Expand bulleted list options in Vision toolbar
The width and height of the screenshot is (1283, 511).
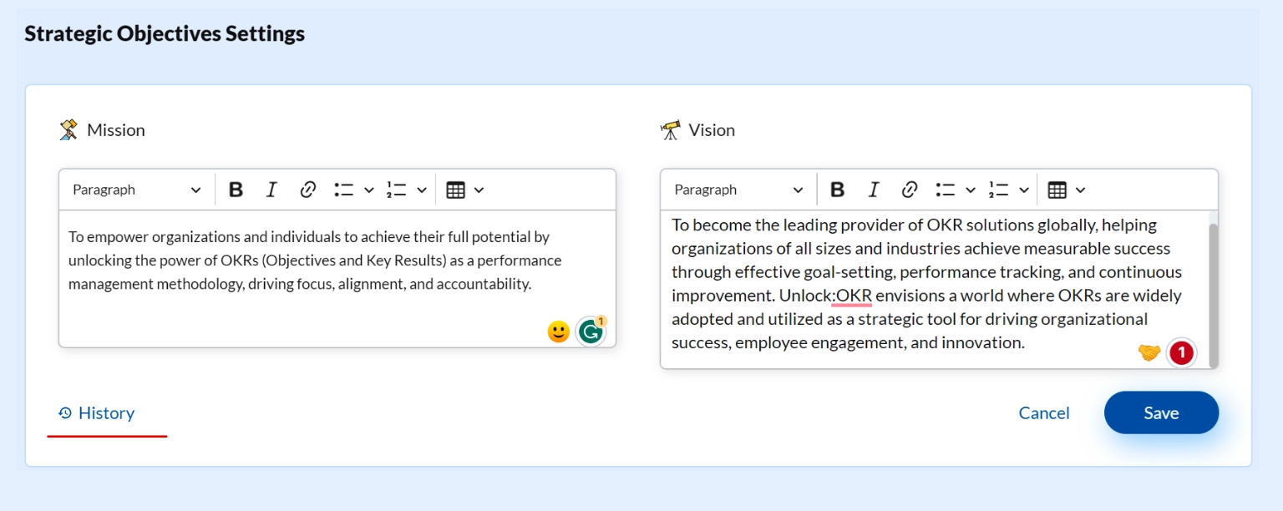(x=970, y=190)
